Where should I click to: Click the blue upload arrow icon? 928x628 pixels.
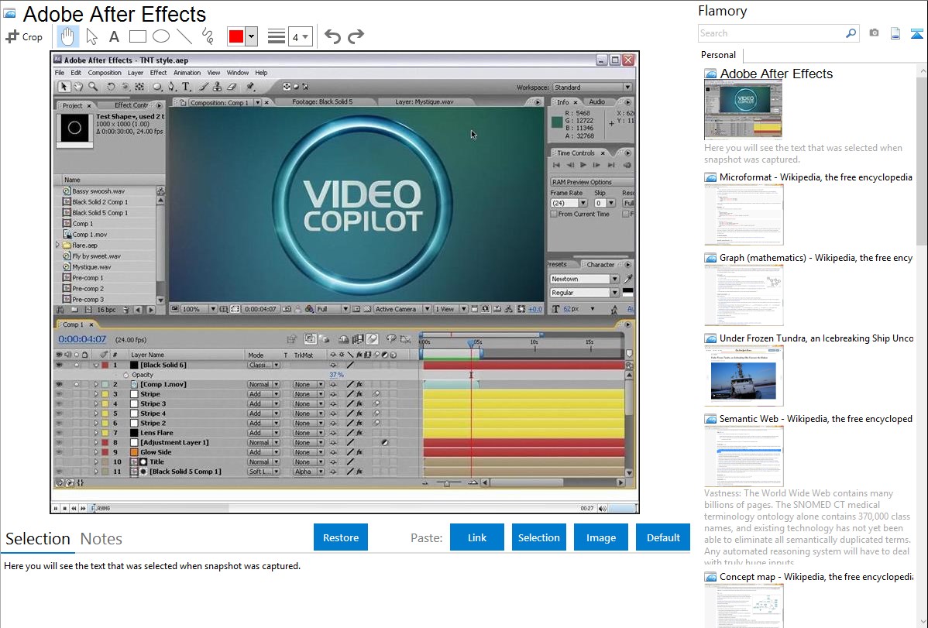pyautogui.click(x=917, y=33)
